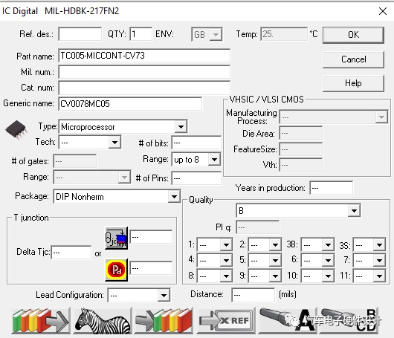Click the theta-jc value input field
Viewport: 394px width, 338px height.
(x=151, y=237)
